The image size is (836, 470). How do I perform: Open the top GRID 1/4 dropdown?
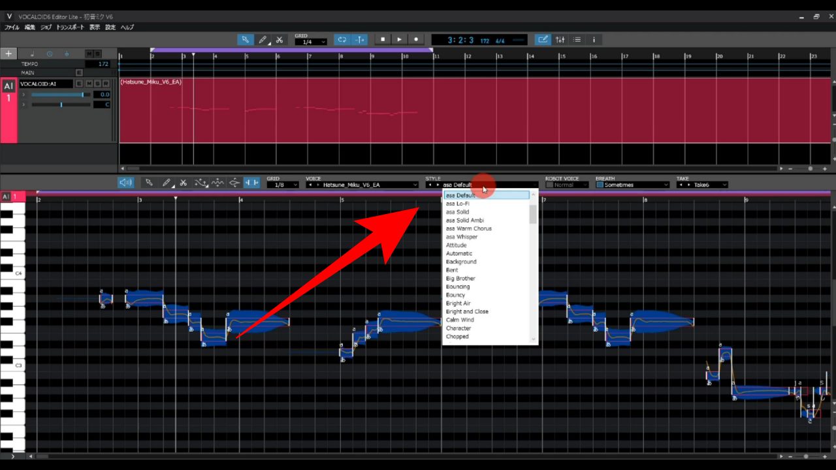click(310, 42)
